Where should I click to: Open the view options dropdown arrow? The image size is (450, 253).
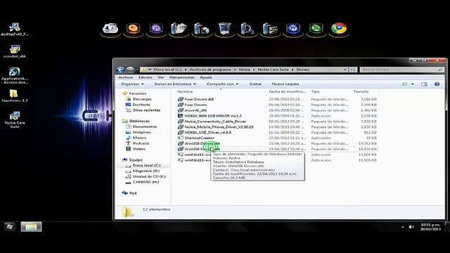coord(413,84)
